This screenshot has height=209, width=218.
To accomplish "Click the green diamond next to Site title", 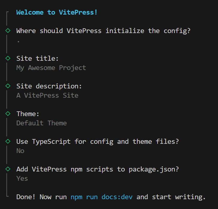I will pyautogui.click(x=8, y=58).
